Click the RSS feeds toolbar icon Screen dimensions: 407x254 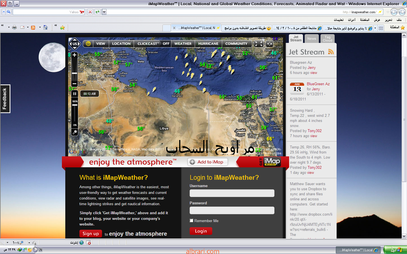click(33, 27)
